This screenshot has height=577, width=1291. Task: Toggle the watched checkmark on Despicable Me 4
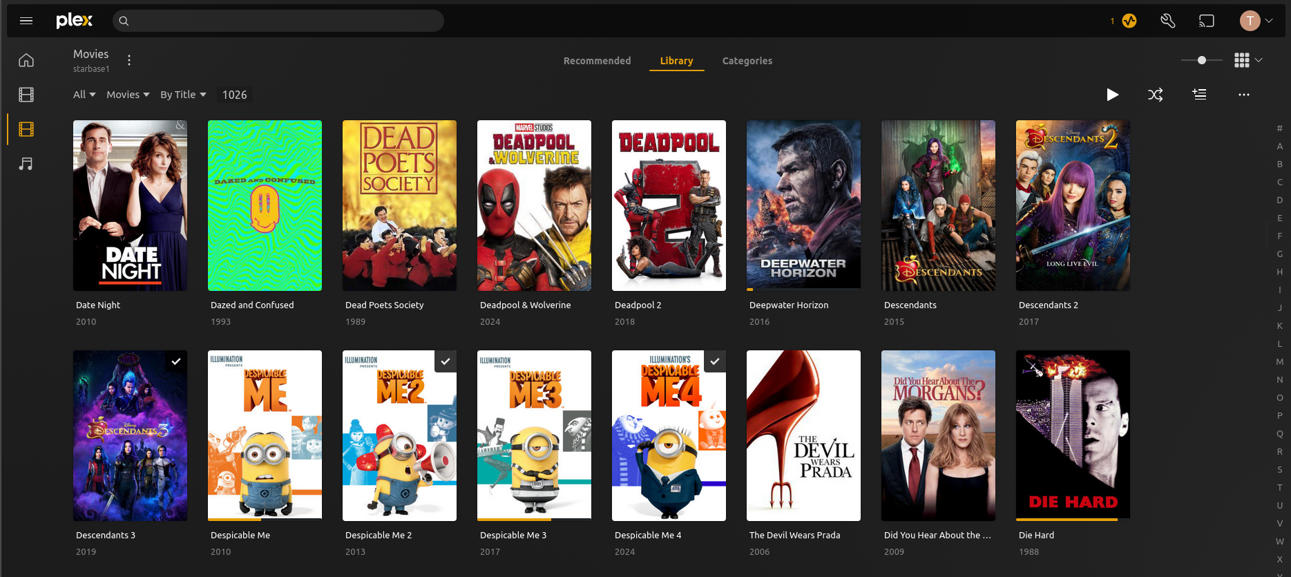[715, 361]
